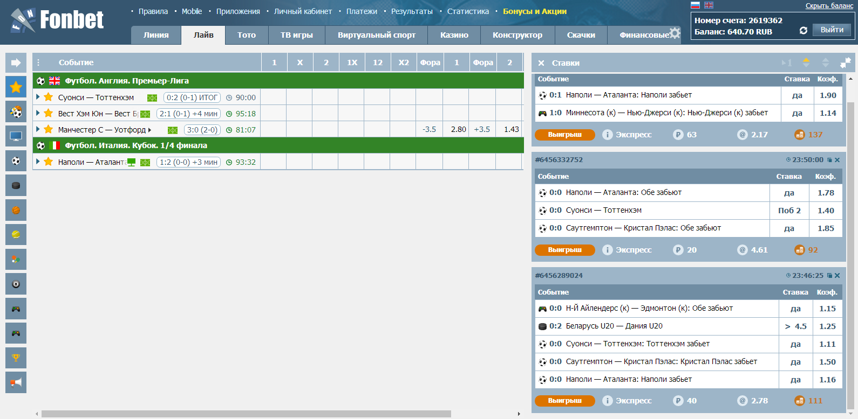Open settings gear next to the Финансовые tab

675,33
